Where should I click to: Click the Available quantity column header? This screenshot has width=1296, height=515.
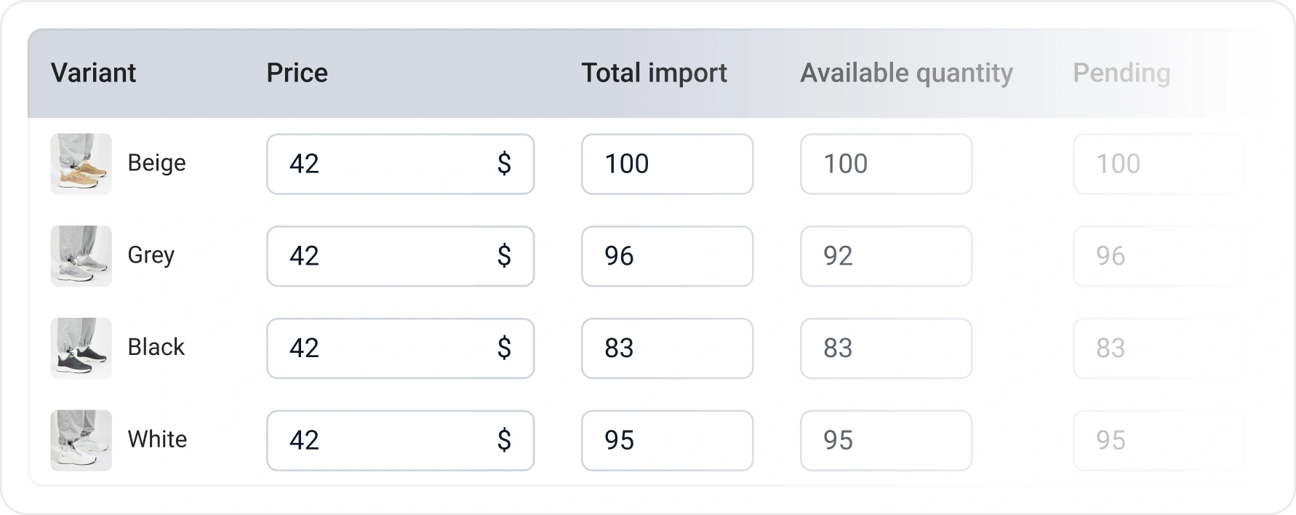[x=906, y=73]
